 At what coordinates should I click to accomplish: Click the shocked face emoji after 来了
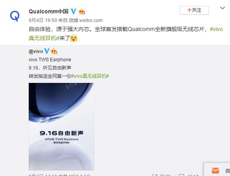74,38
